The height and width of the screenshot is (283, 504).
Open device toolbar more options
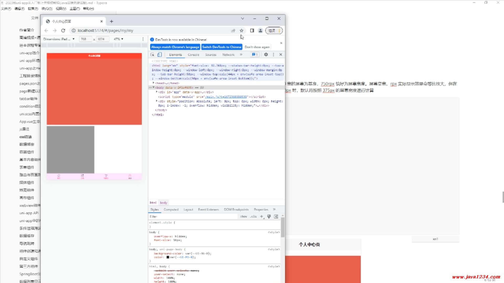pos(143,39)
